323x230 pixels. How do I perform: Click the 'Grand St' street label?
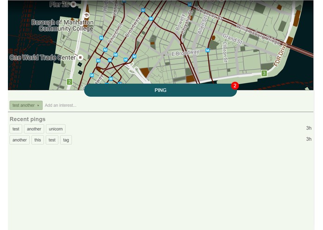pos(232,39)
